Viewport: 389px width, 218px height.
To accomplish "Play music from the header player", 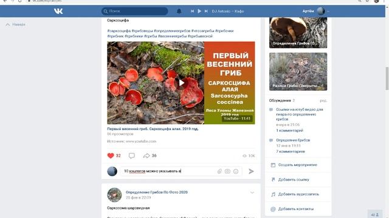I will (x=199, y=11).
